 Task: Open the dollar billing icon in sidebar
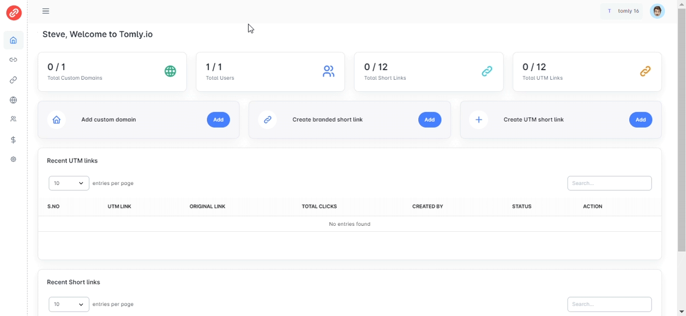click(13, 140)
